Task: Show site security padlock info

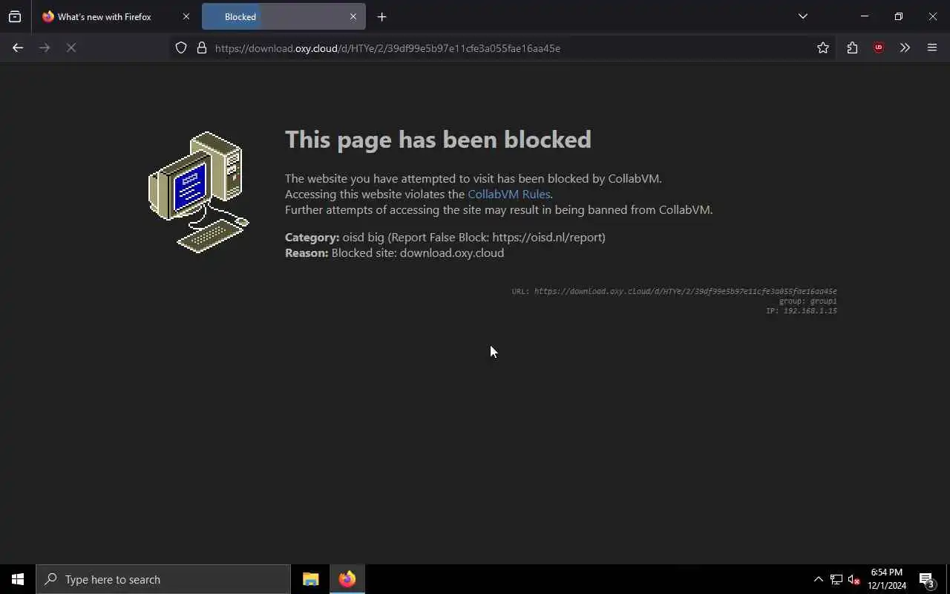Action: (x=201, y=48)
